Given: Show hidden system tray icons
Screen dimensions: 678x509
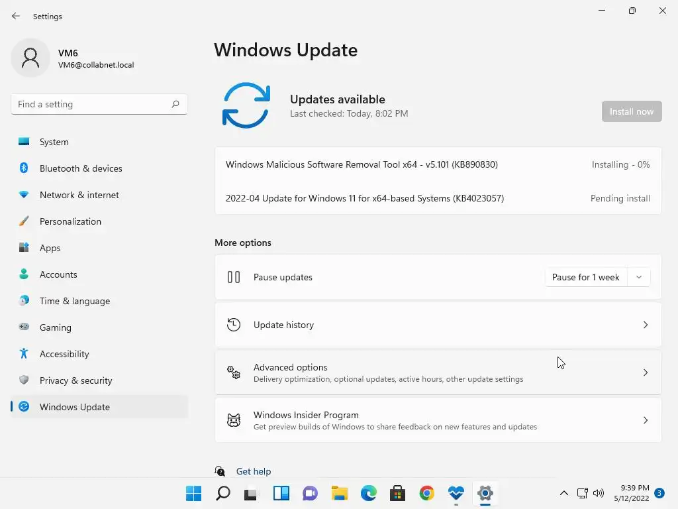Looking at the screenshot, I should click(x=564, y=493).
